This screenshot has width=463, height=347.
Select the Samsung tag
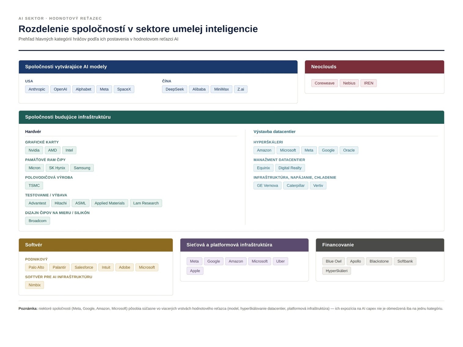click(x=82, y=168)
